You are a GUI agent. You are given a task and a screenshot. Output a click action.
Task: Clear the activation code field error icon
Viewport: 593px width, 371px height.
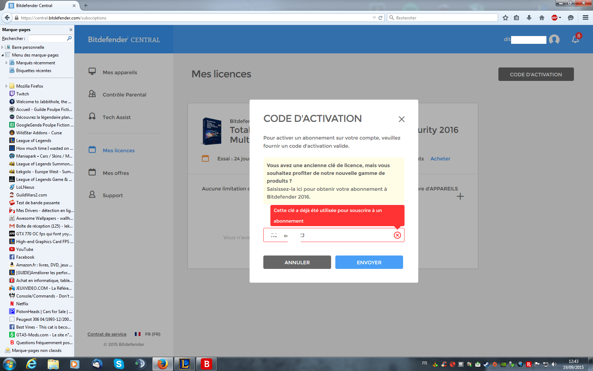397,235
